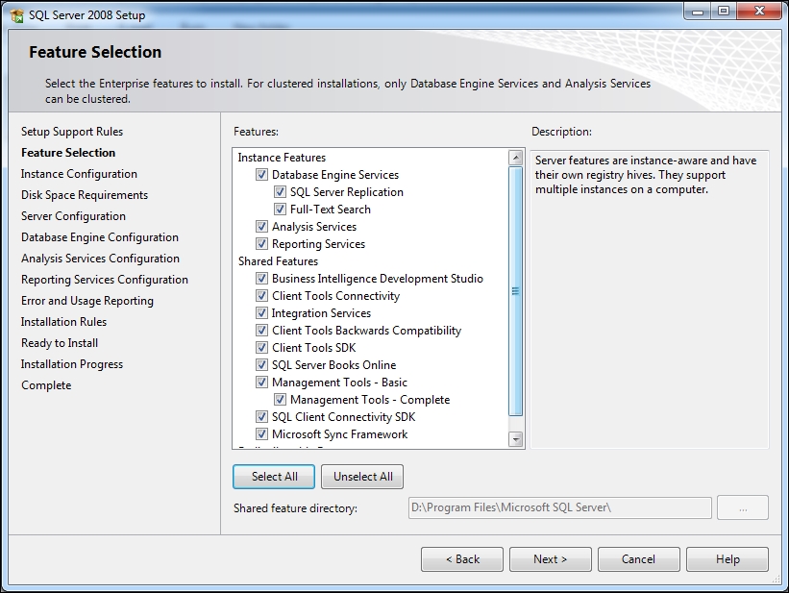The image size is (789, 593).
Task: Proceed with the Next button
Action: [551, 559]
